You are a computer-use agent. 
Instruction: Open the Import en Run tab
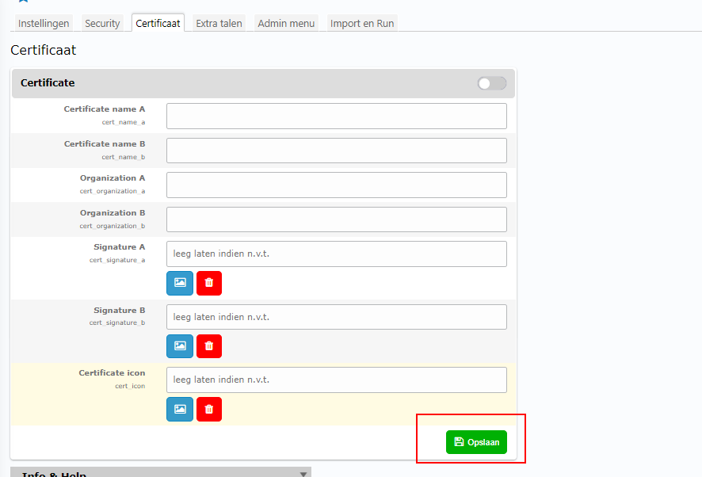click(x=361, y=24)
